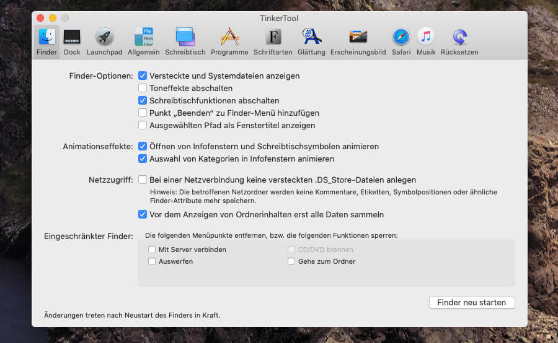Screen dimensions: 558x343
Task: Open the Allgemein pane
Action: coord(143,41)
